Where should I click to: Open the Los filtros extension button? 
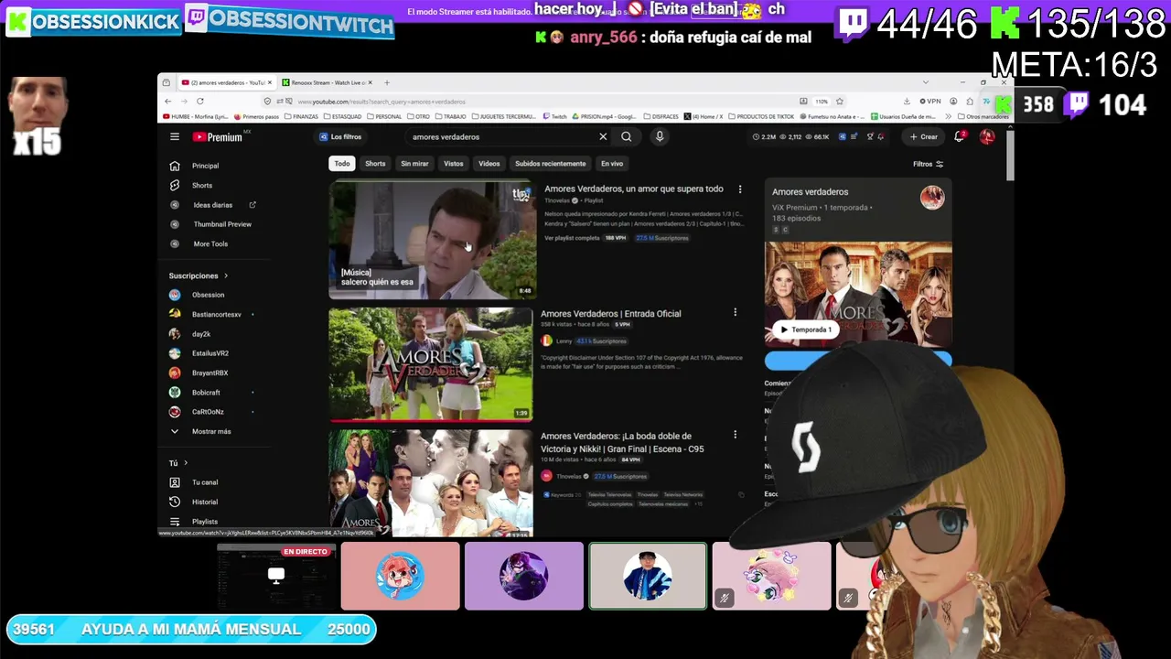[340, 136]
